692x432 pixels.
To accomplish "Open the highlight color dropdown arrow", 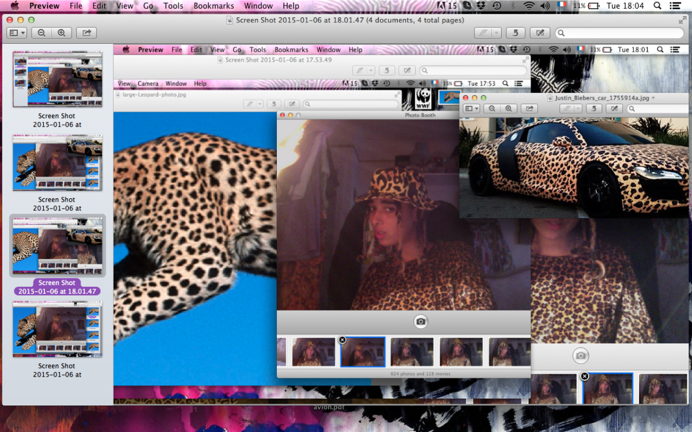I will 496,33.
